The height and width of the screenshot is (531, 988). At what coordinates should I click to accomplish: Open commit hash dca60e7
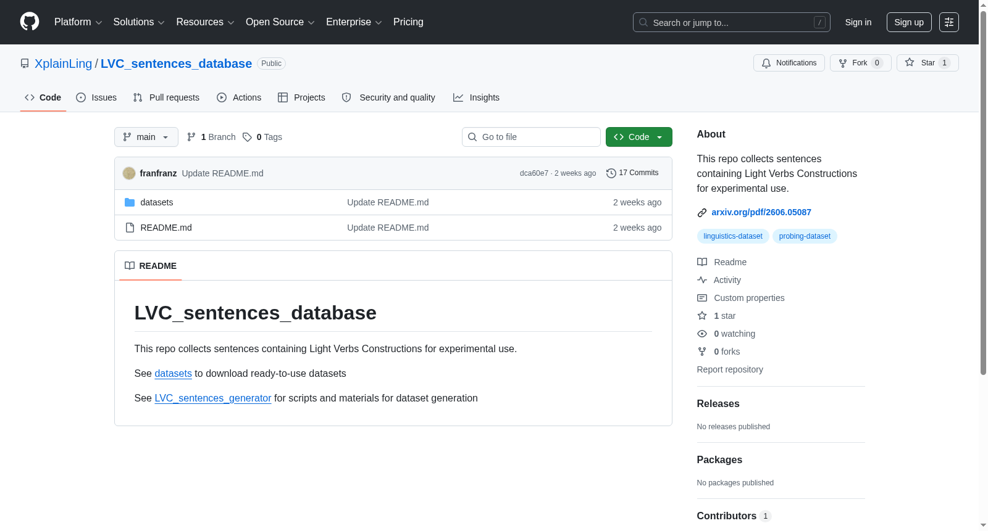tap(534, 173)
